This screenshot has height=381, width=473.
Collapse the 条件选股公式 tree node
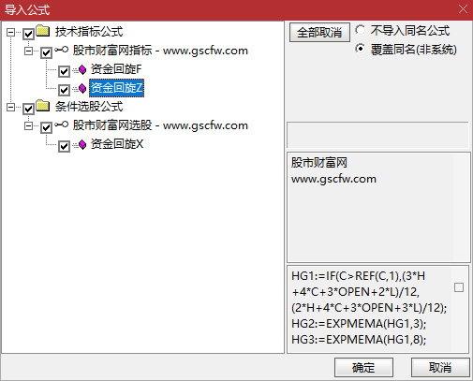(x=10, y=107)
